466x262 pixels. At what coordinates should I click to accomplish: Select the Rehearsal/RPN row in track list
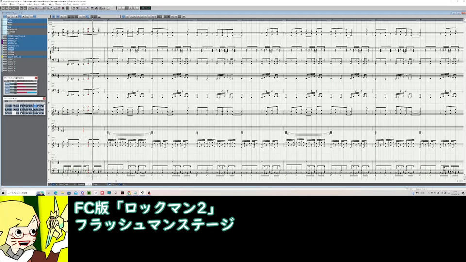(26, 29)
